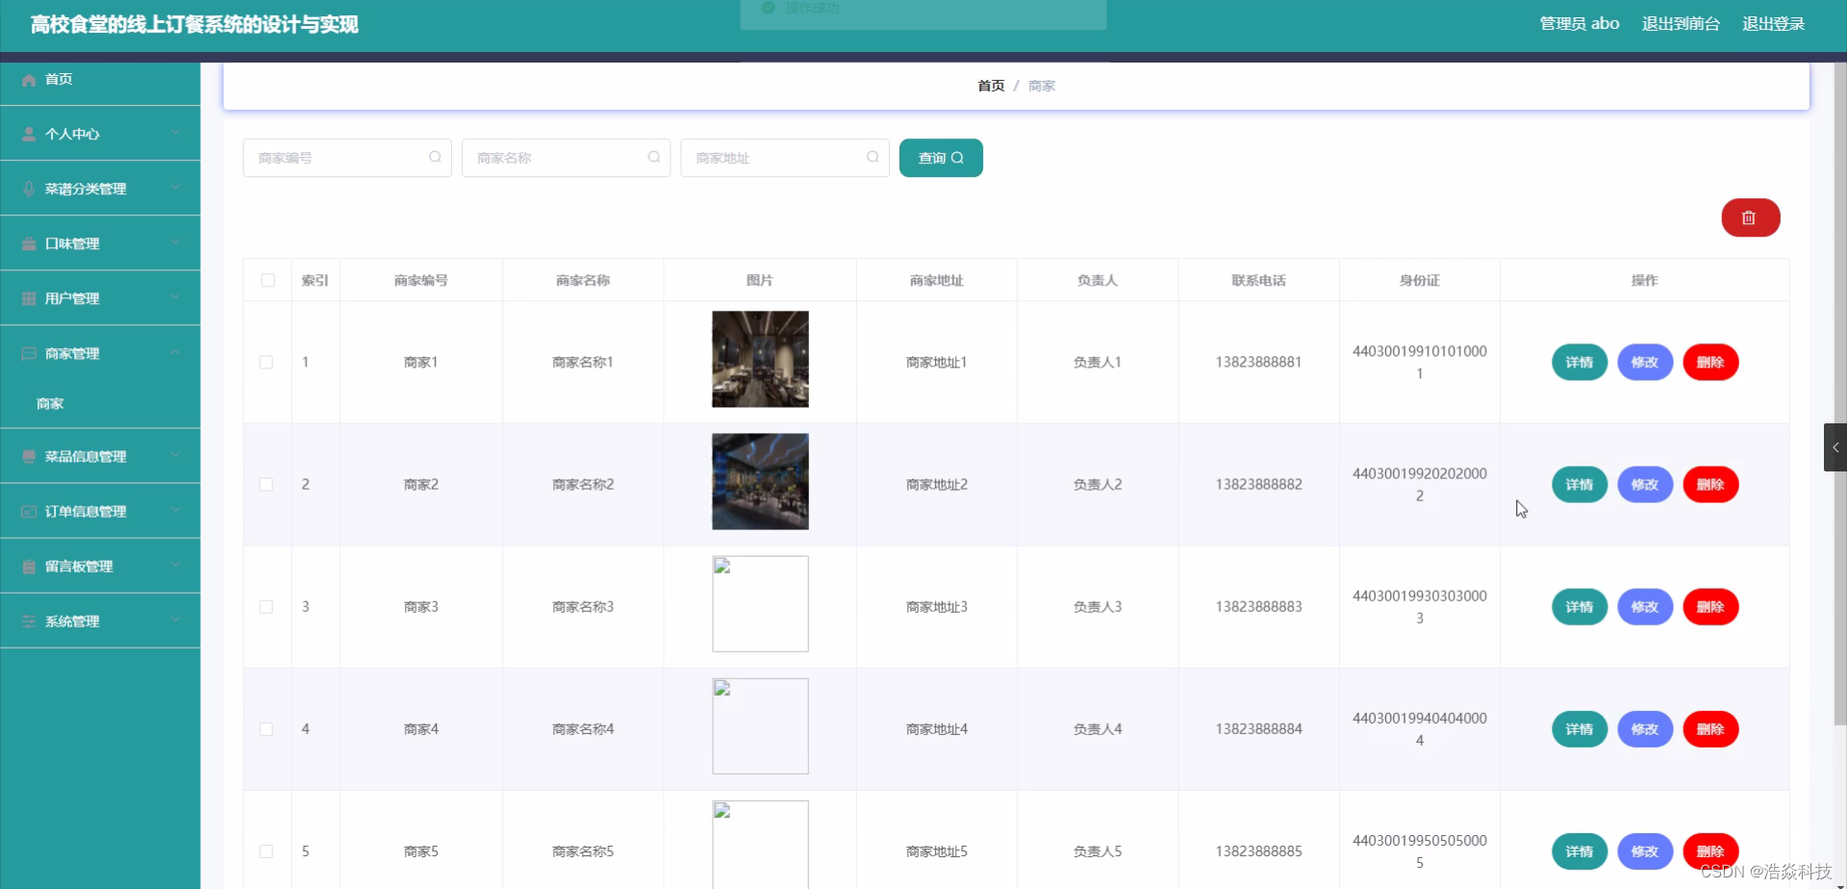The width and height of the screenshot is (1847, 889).
Task: Click 首页 in the breadcrumb trail
Action: point(989,85)
